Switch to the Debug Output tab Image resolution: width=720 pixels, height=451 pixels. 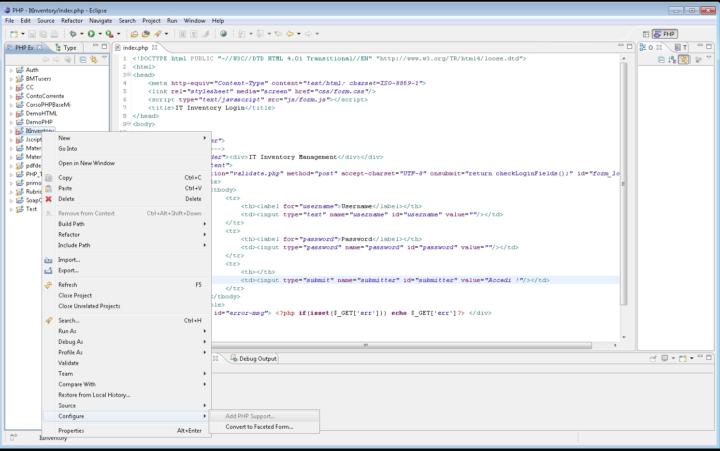click(x=257, y=359)
